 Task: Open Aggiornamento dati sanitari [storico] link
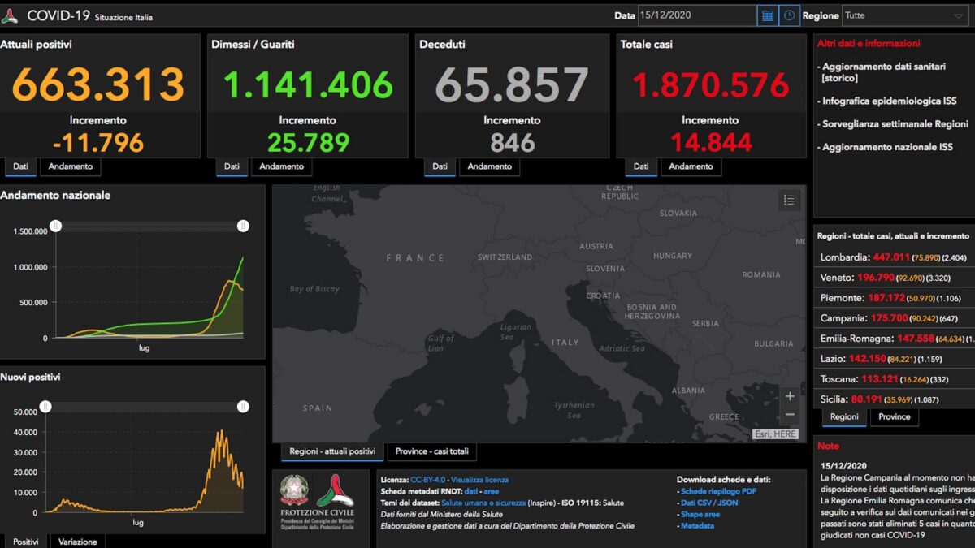pos(884,72)
